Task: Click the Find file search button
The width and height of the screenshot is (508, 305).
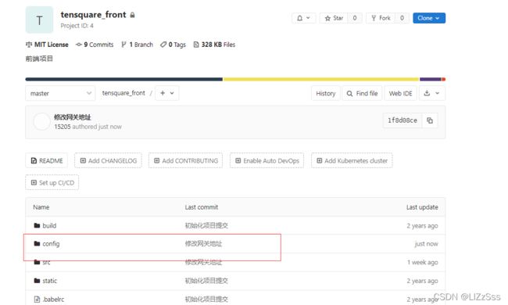Action: pyautogui.click(x=362, y=93)
